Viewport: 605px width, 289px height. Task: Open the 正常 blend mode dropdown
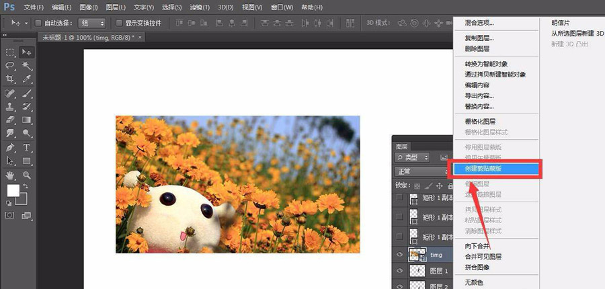421,171
